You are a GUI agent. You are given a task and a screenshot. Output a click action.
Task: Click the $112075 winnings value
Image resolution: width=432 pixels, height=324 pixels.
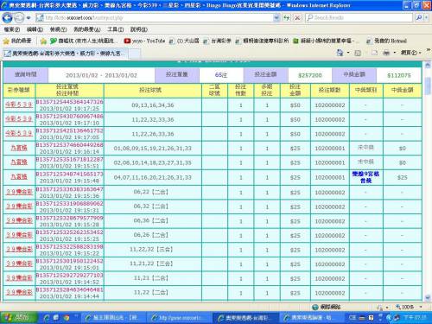click(399, 75)
